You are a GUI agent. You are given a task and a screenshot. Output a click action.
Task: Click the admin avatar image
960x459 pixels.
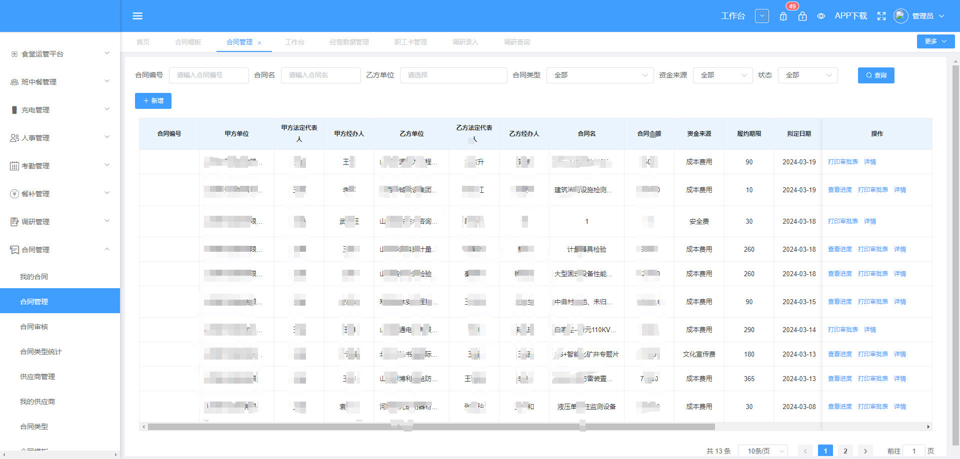tap(900, 16)
